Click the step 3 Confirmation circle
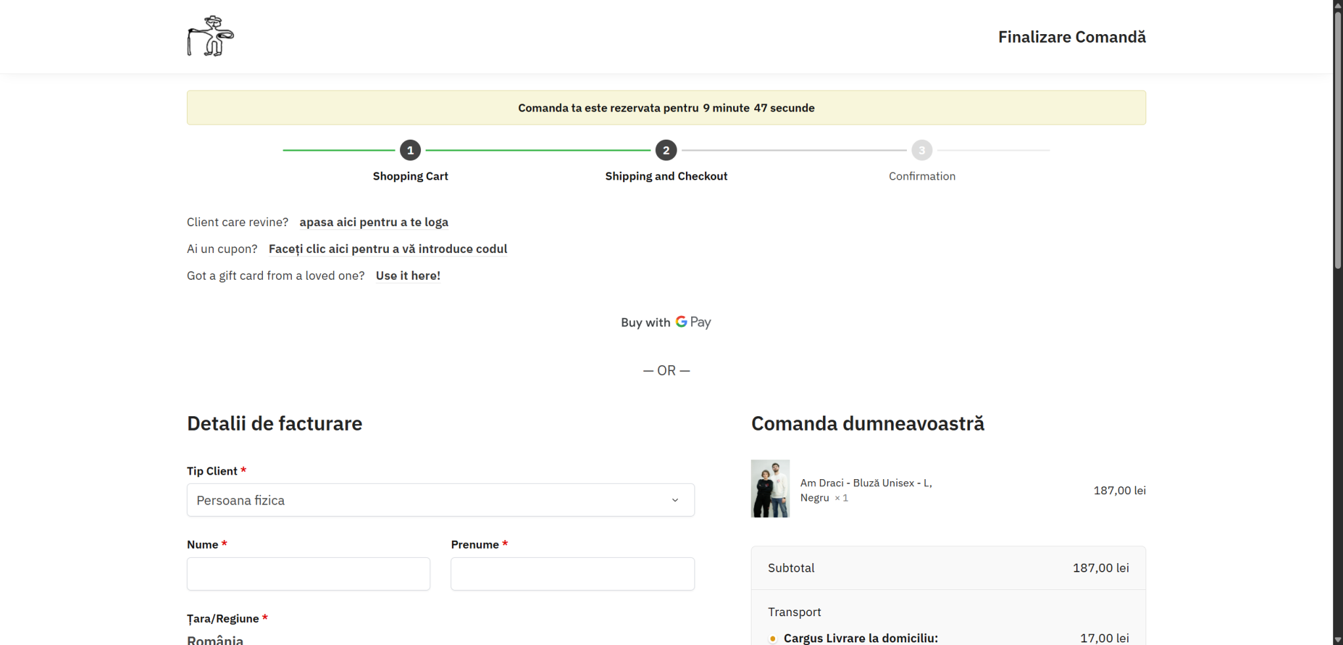1343x645 pixels. point(922,150)
